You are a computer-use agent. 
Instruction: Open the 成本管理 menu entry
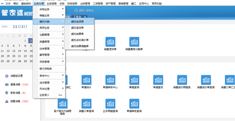tap(49, 83)
